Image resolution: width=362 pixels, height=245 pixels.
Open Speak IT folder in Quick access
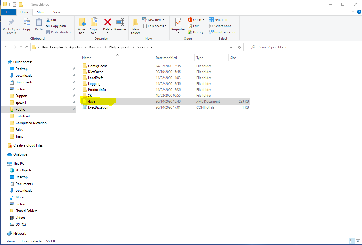point(21,103)
